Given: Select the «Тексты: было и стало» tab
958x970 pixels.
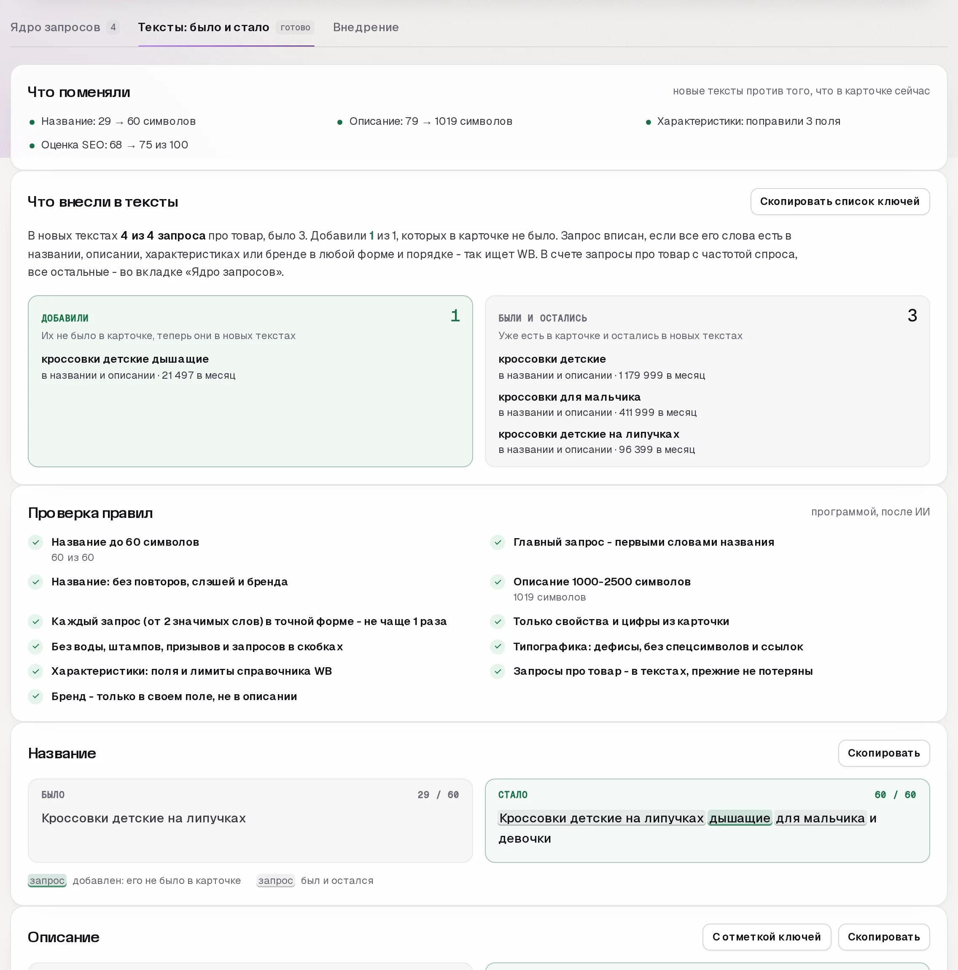Looking at the screenshot, I should tap(226, 27).
